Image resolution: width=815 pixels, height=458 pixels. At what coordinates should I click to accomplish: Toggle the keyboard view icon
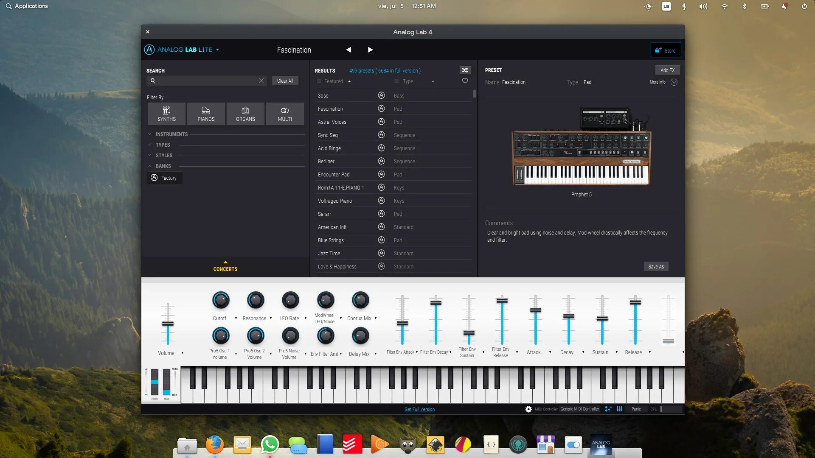coord(619,409)
